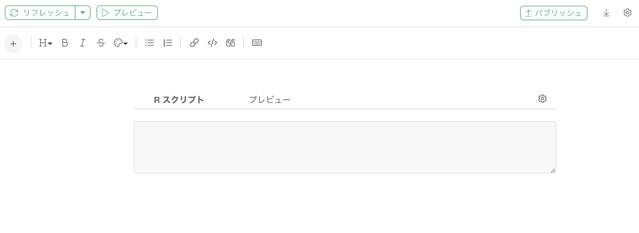Insert a hyperlink with link icon
Image resolution: width=639 pixels, height=233 pixels.
(x=194, y=43)
